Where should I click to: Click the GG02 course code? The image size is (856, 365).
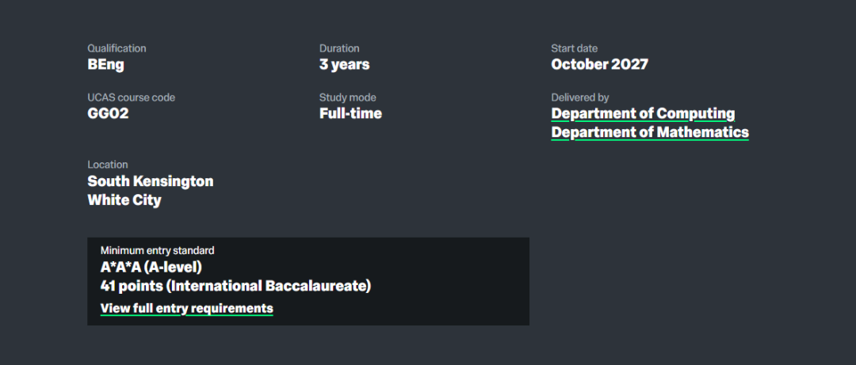(x=108, y=114)
